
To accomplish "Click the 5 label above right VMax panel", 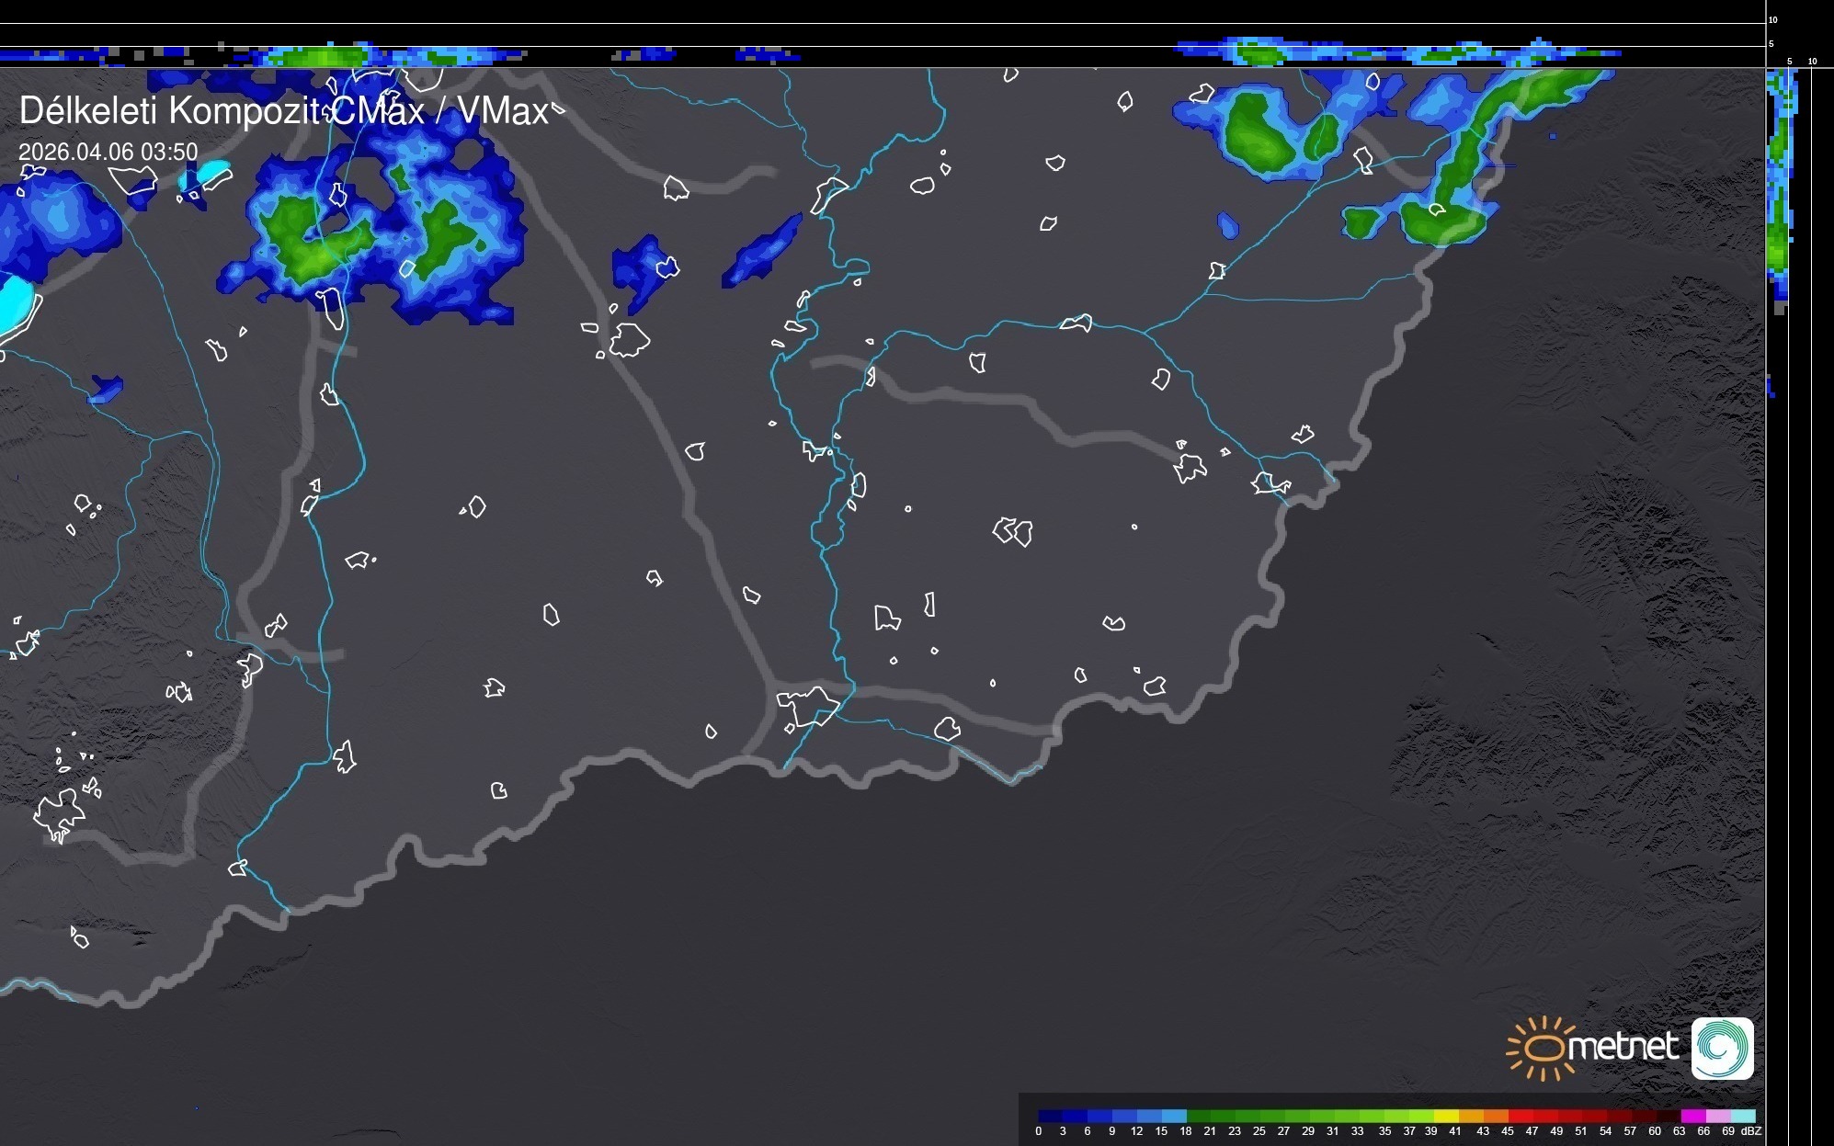I will point(1789,62).
